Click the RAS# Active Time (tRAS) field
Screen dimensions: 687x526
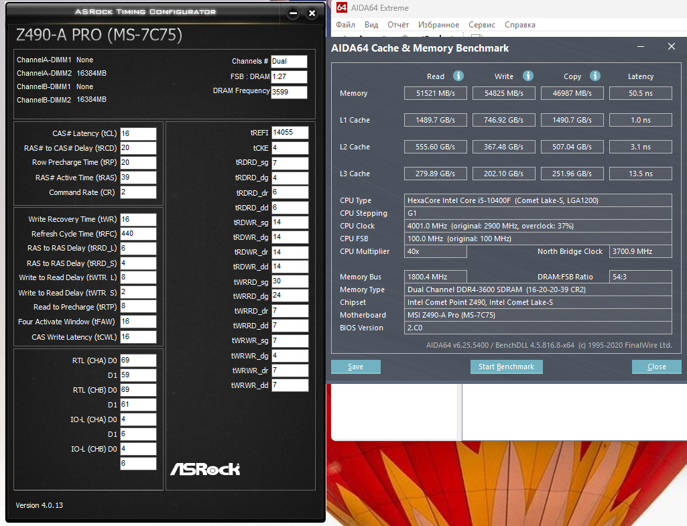(138, 178)
